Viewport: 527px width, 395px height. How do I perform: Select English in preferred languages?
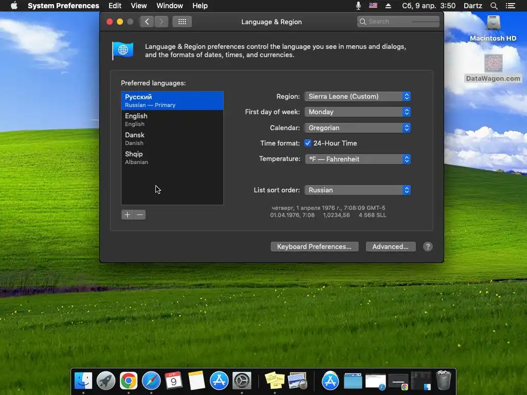pyautogui.click(x=172, y=119)
